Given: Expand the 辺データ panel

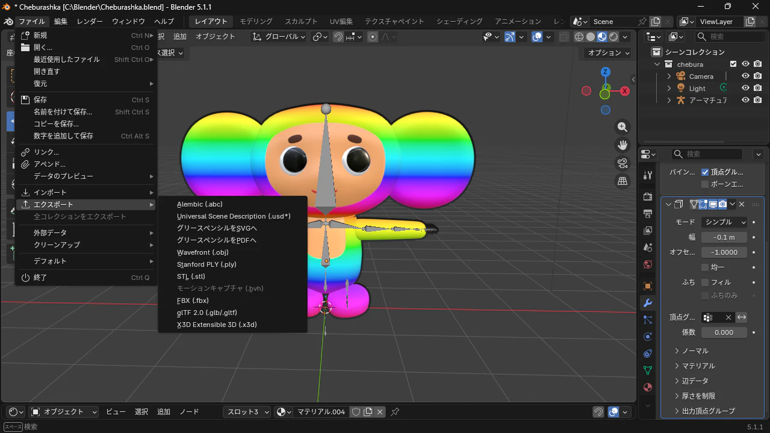Looking at the screenshot, I should pos(695,381).
